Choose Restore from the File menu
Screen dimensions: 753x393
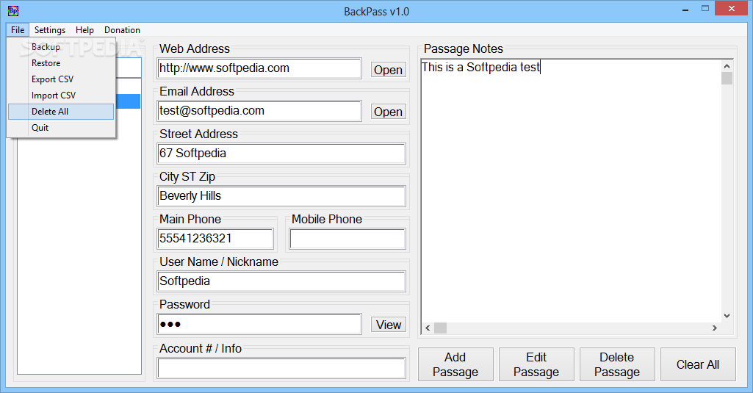[x=62, y=63]
